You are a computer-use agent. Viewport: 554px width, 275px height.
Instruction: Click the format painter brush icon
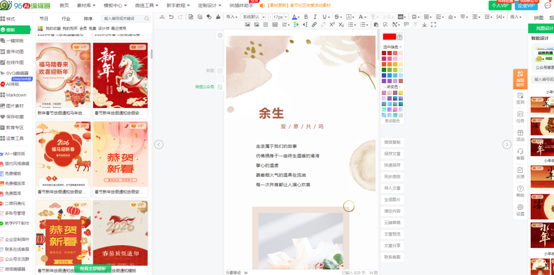(218, 17)
